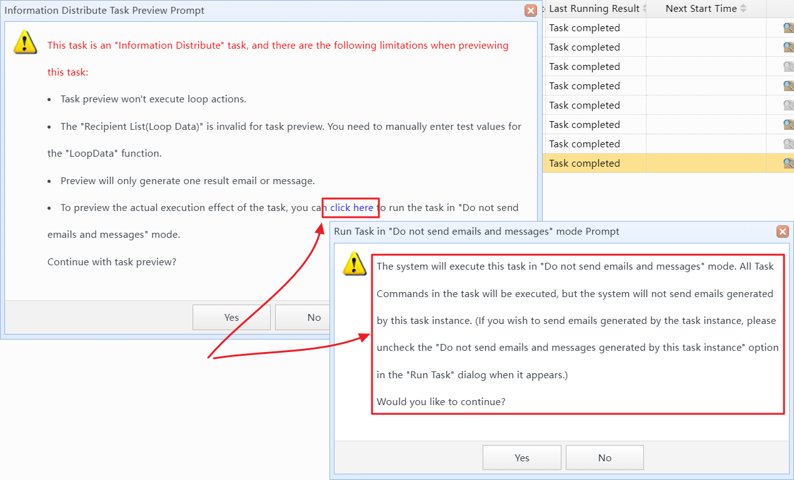This screenshot has height=480, width=794.
Task: Click No in the Run Task mode prompt
Action: pyautogui.click(x=605, y=458)
